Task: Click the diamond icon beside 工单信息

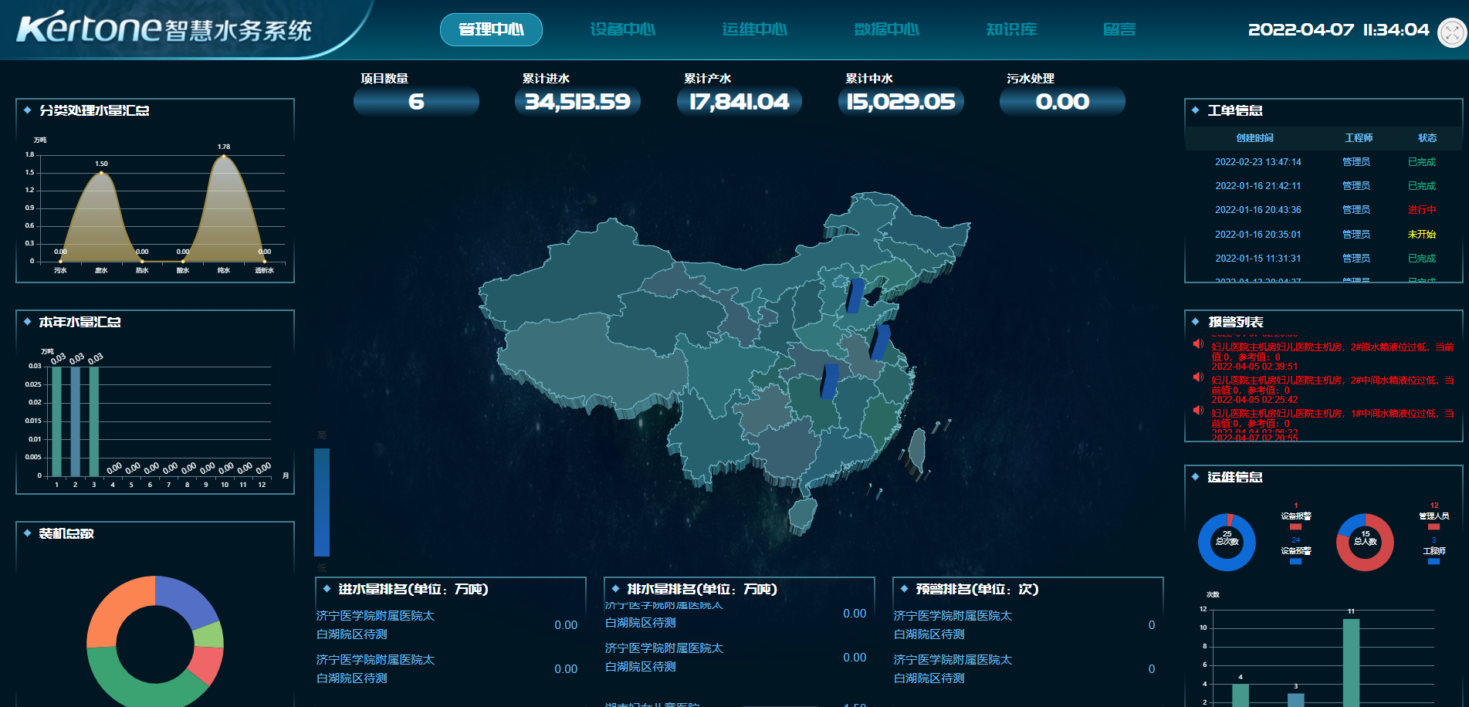Action: coord(1195,110)
